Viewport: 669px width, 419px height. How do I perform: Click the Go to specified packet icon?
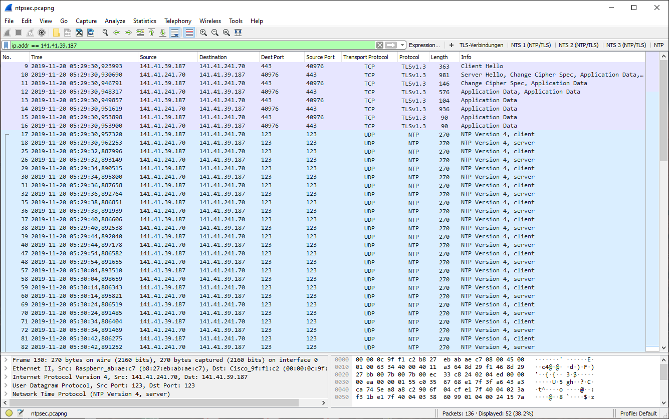[x=140, y=33]
